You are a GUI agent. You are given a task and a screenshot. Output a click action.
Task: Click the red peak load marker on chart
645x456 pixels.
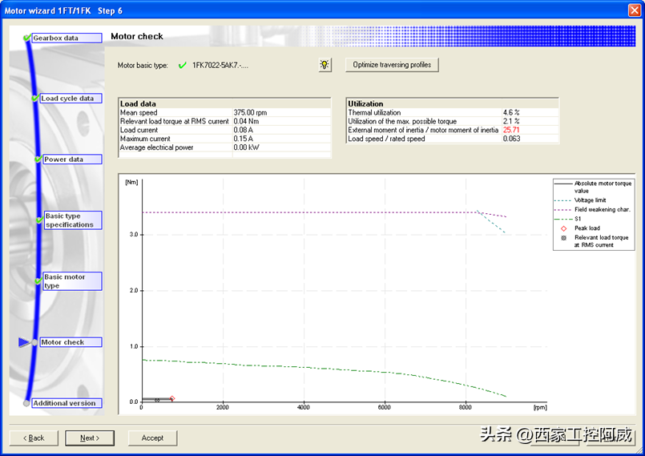(x=171, y=398)
